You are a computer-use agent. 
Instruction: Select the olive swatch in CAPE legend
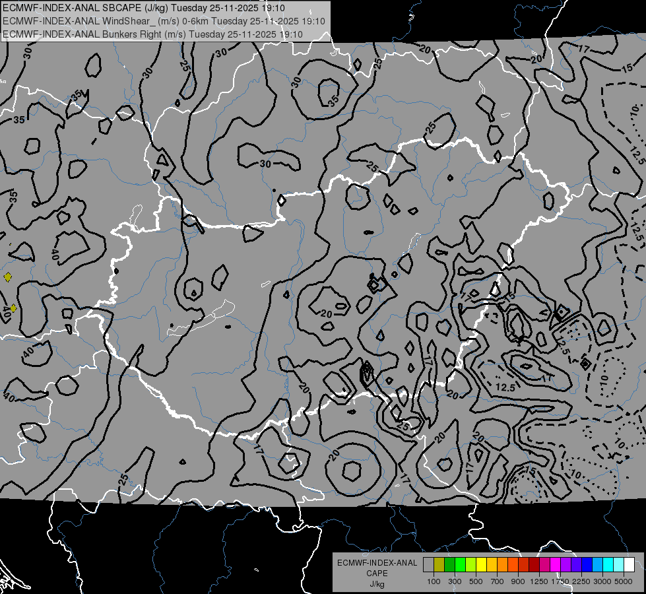click(439, 565)
